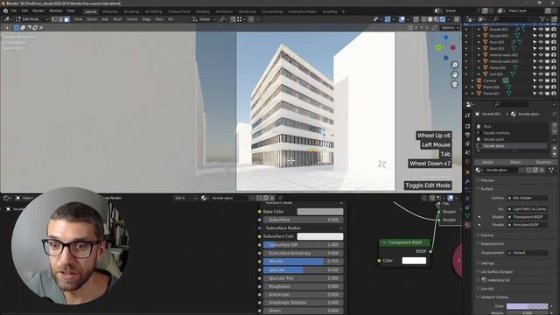Open Material properties tab icon
Viewport: 560px width, 315px height.
tap(467, 225)
